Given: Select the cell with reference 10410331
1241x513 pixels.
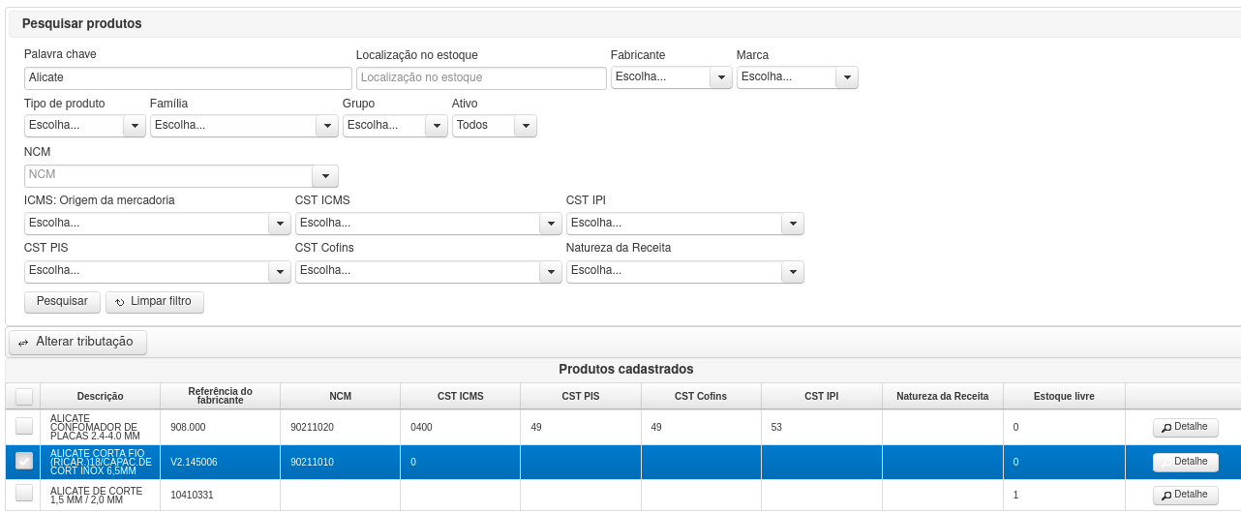Looking at the screenshot, I should 221,495.
